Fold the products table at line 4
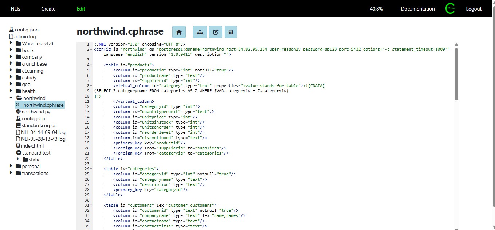This screenshot has width=495, height=230. click(x=91, y=65)
